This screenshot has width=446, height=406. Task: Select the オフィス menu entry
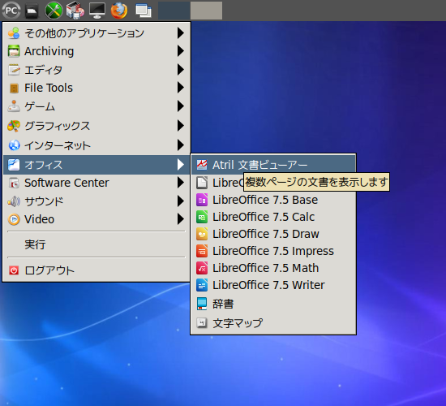pos(96,165)
